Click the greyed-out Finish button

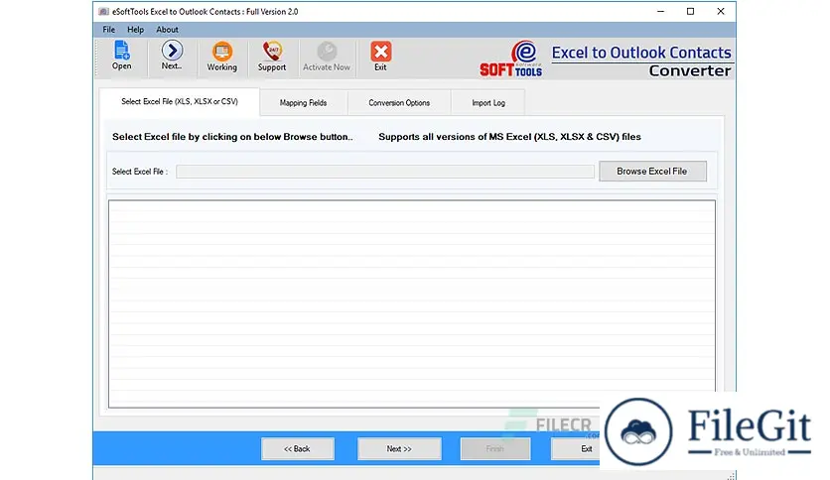point(495,449)
